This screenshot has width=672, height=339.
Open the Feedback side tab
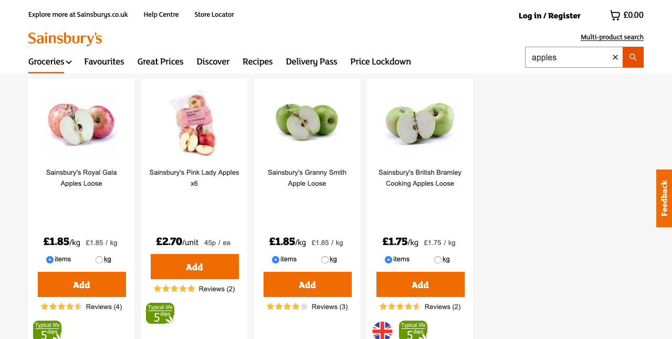click(664, 198)
